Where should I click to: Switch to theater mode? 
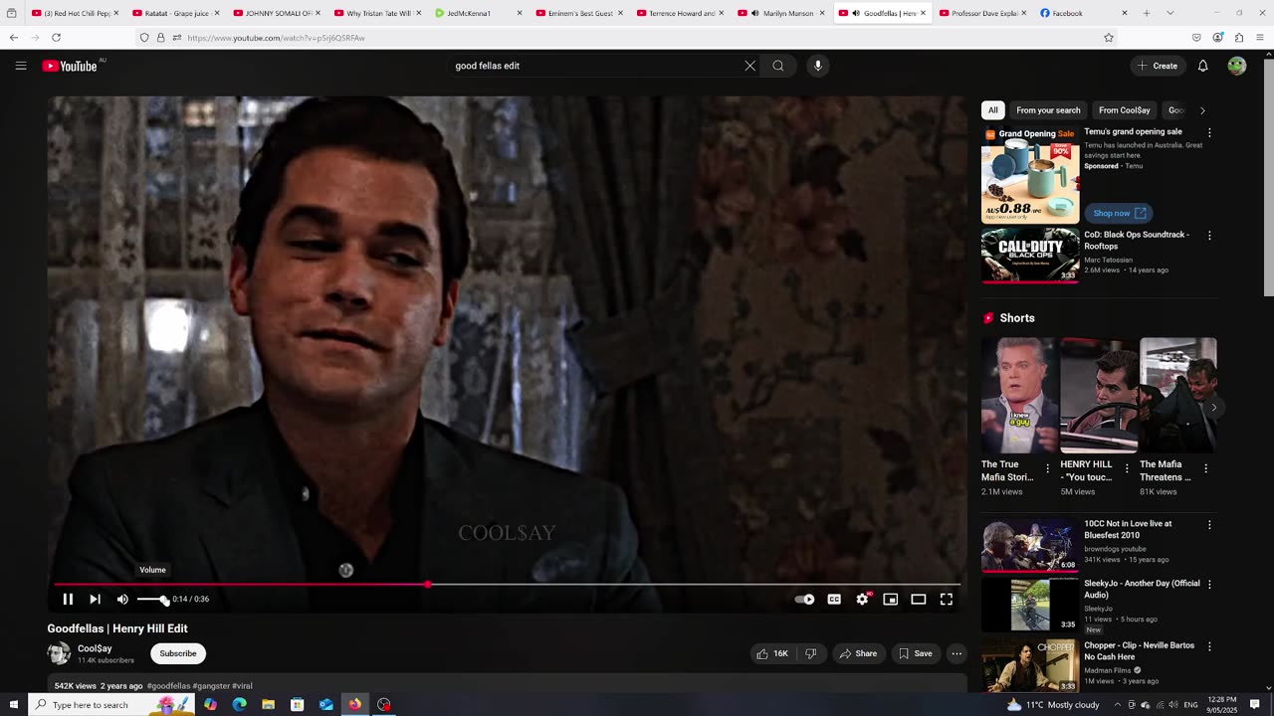click(x=918, y=599)
